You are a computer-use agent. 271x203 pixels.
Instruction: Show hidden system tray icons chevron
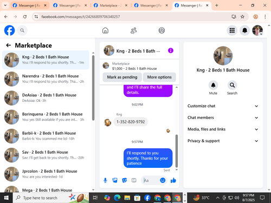[218, 198]
